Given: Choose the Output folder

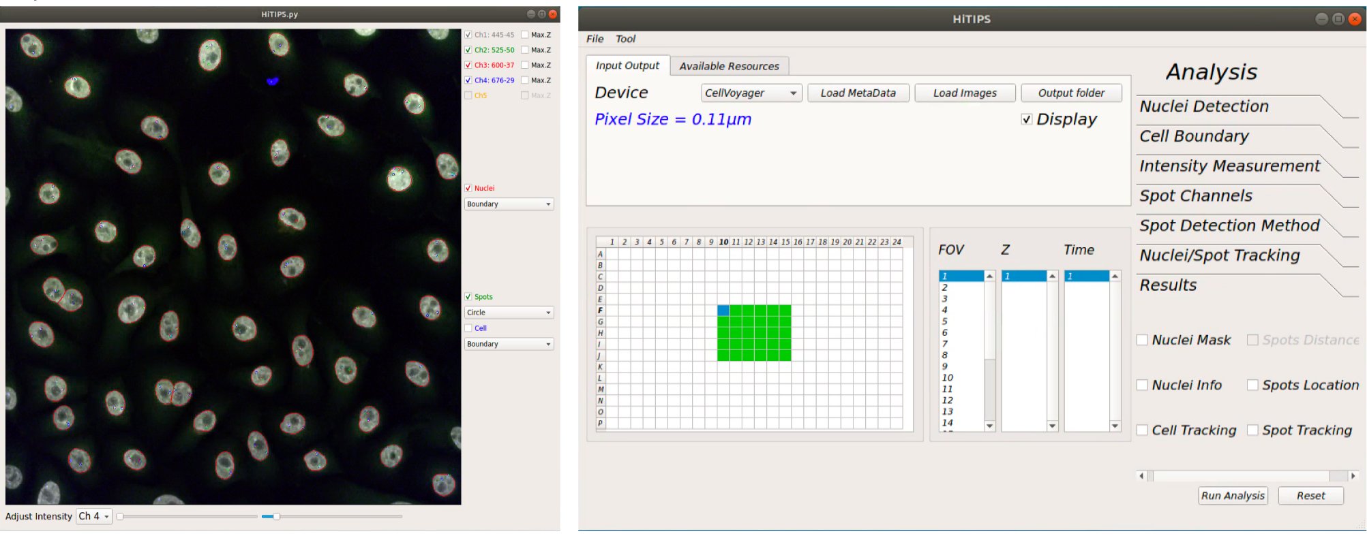Looking at the screenshot, I should [1071, 93].
